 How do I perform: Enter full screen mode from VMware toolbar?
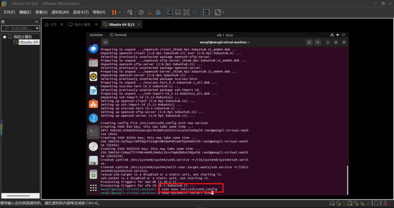186,12
